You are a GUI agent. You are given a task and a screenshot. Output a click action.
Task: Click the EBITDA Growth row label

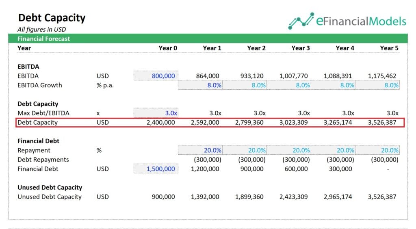point(39,85)
